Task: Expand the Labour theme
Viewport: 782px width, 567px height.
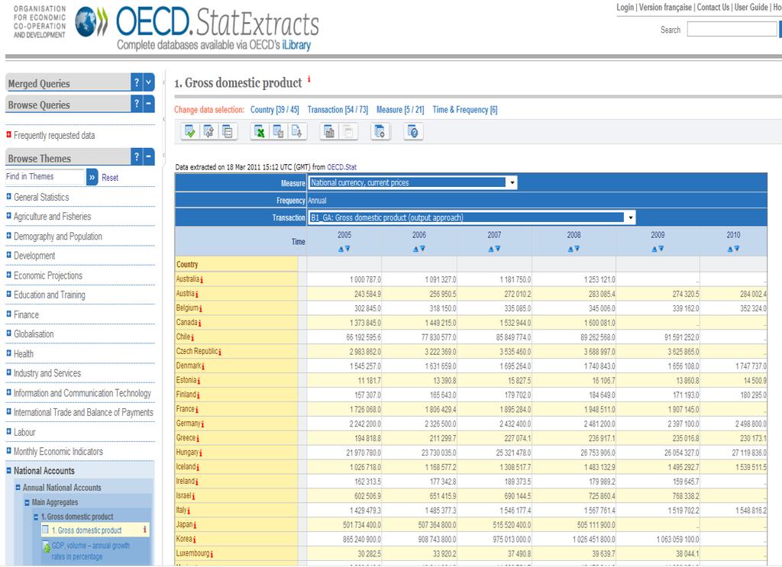Action: [x=8, y=431]
